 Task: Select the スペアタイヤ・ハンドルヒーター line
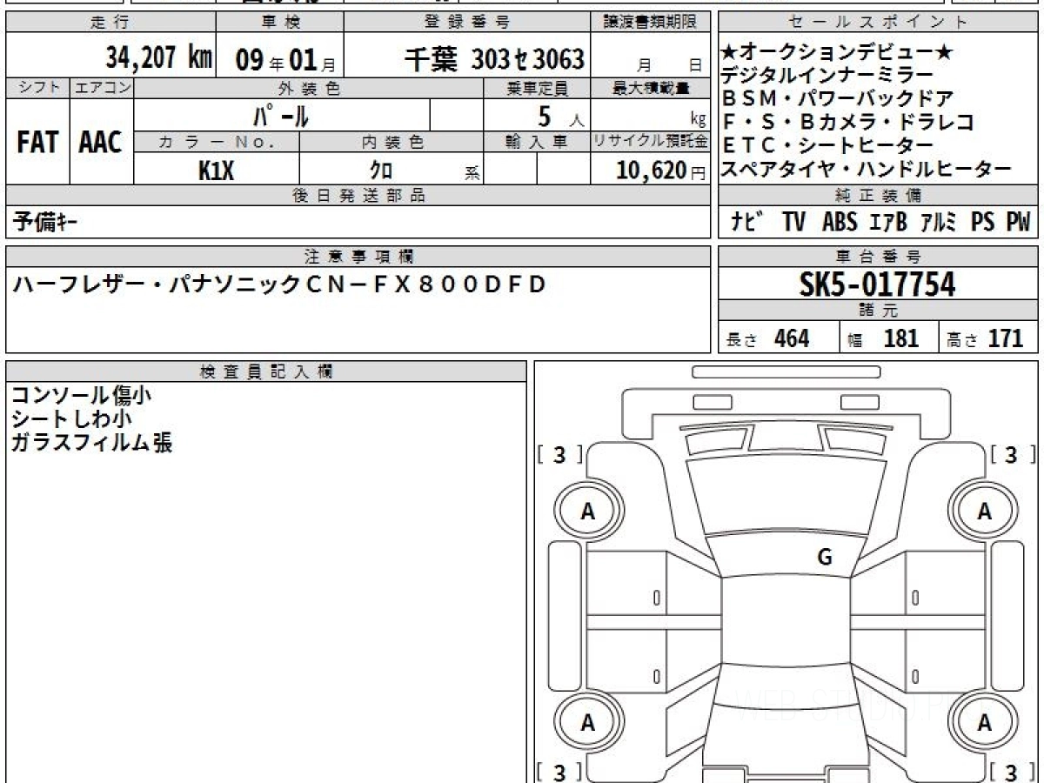tap(867, 169)
